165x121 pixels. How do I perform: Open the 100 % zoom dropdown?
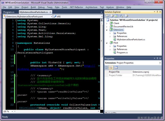coord(12,111)
